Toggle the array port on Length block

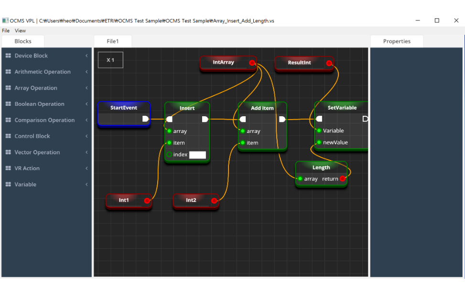[300, 179]
